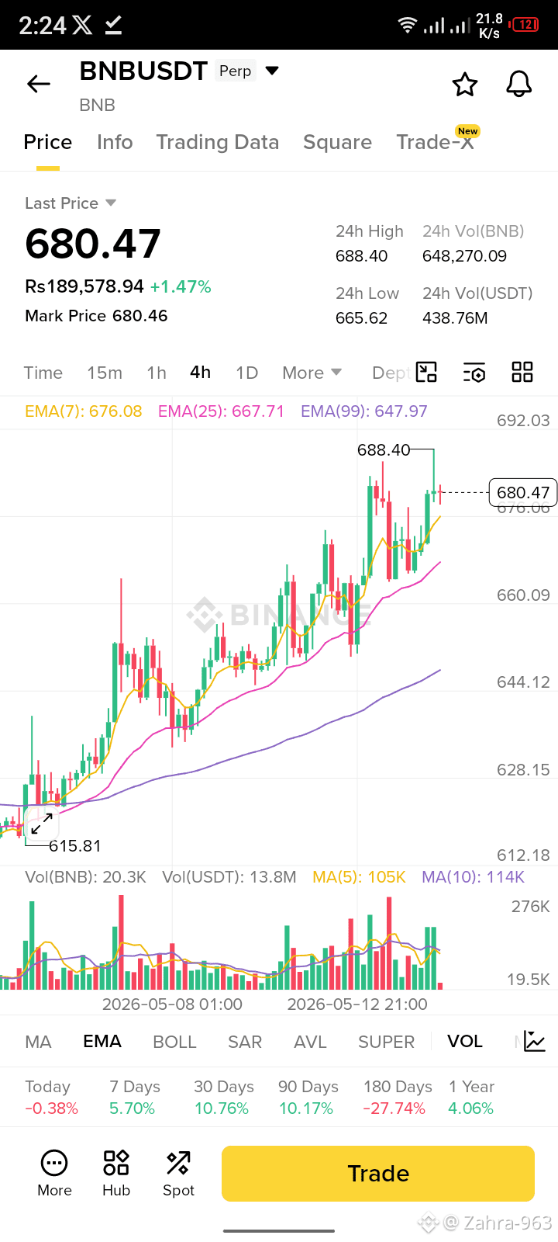
Task: Tap 2026-05-12 21:00 date marker
Action: pyautogui.click(x=357, y=1004)
